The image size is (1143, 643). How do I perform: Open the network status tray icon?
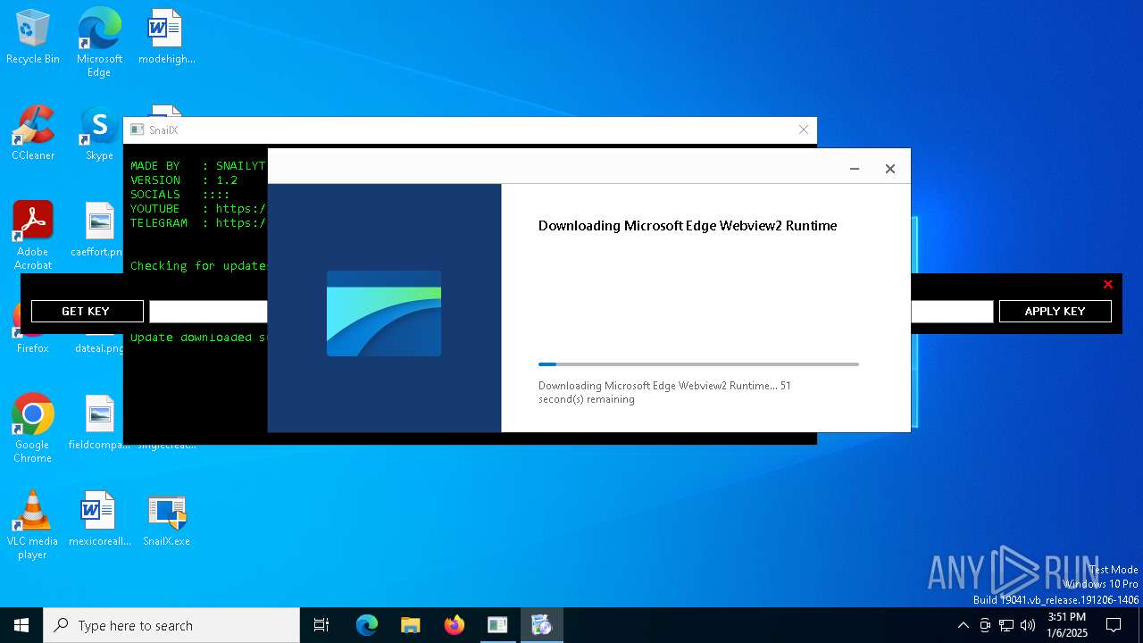coord(1006,625)
